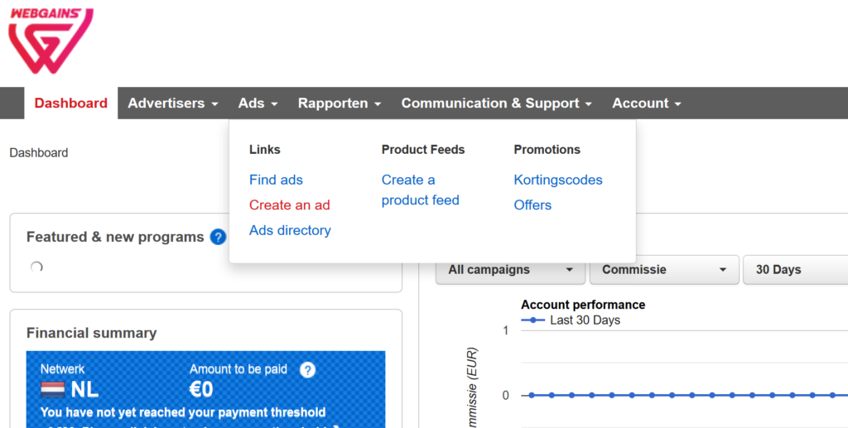
Task: Click the Webgains logo
Action: 51,41
